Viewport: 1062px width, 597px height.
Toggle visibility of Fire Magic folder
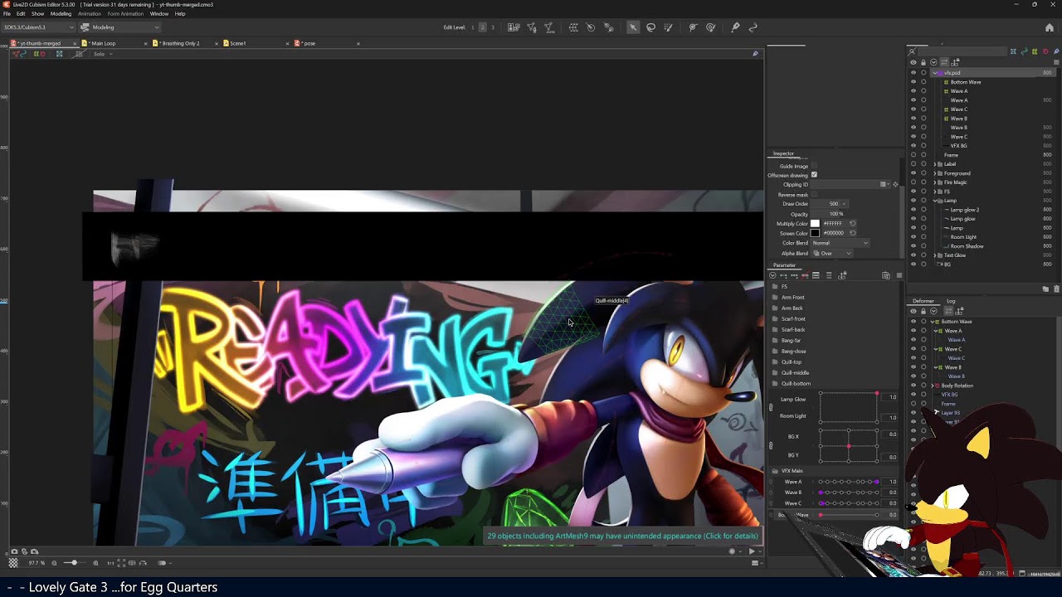click(913, 182)
